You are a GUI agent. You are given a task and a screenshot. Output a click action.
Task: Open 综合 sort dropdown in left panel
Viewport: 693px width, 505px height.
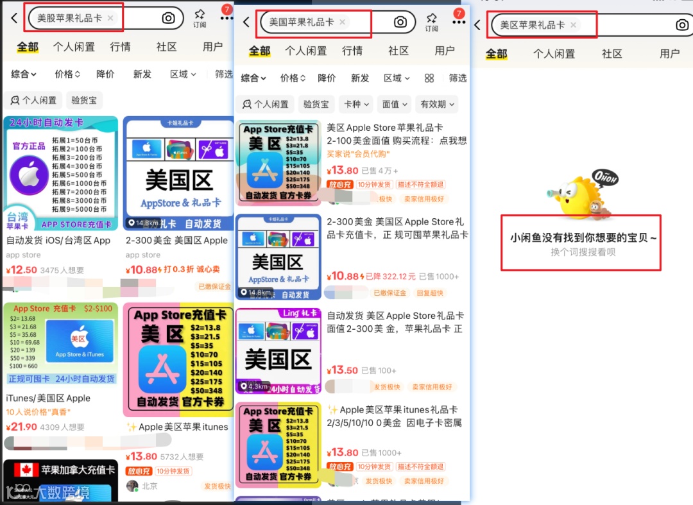point(24,74)
